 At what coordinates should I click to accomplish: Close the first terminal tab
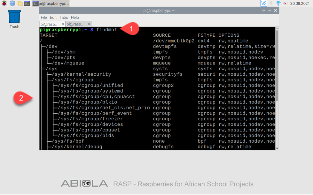(63, 24)
